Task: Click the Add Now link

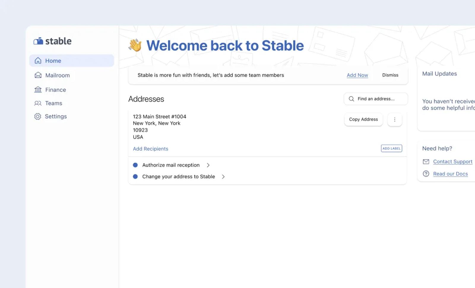Action: (x=357, y=75)
